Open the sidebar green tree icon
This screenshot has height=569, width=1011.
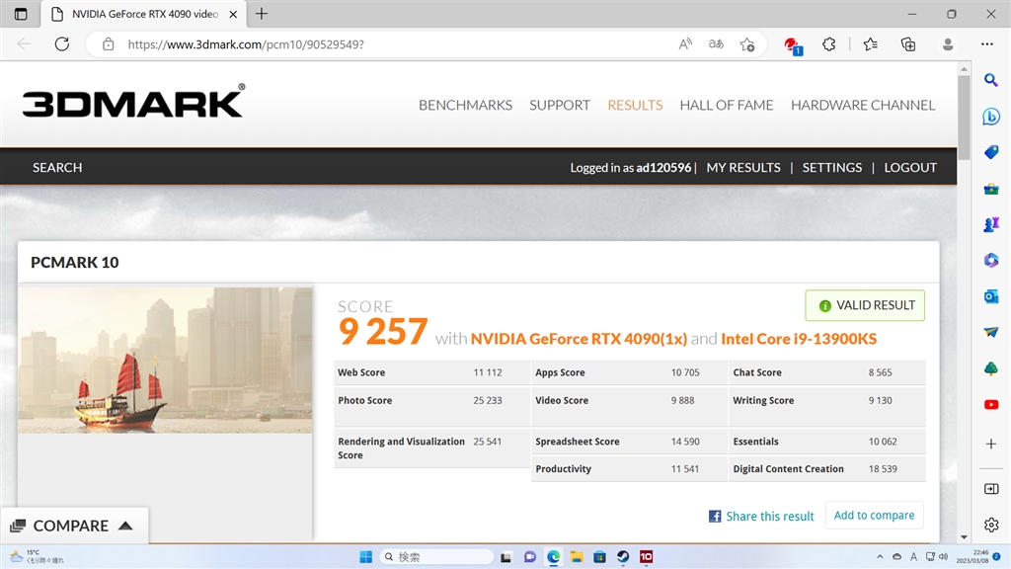click(991, 368)
